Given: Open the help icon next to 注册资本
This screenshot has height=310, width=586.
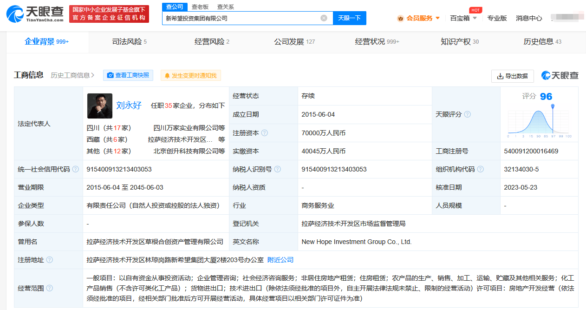Looking at the screenshot, I should pyautogui.click(x=265, y=133).
